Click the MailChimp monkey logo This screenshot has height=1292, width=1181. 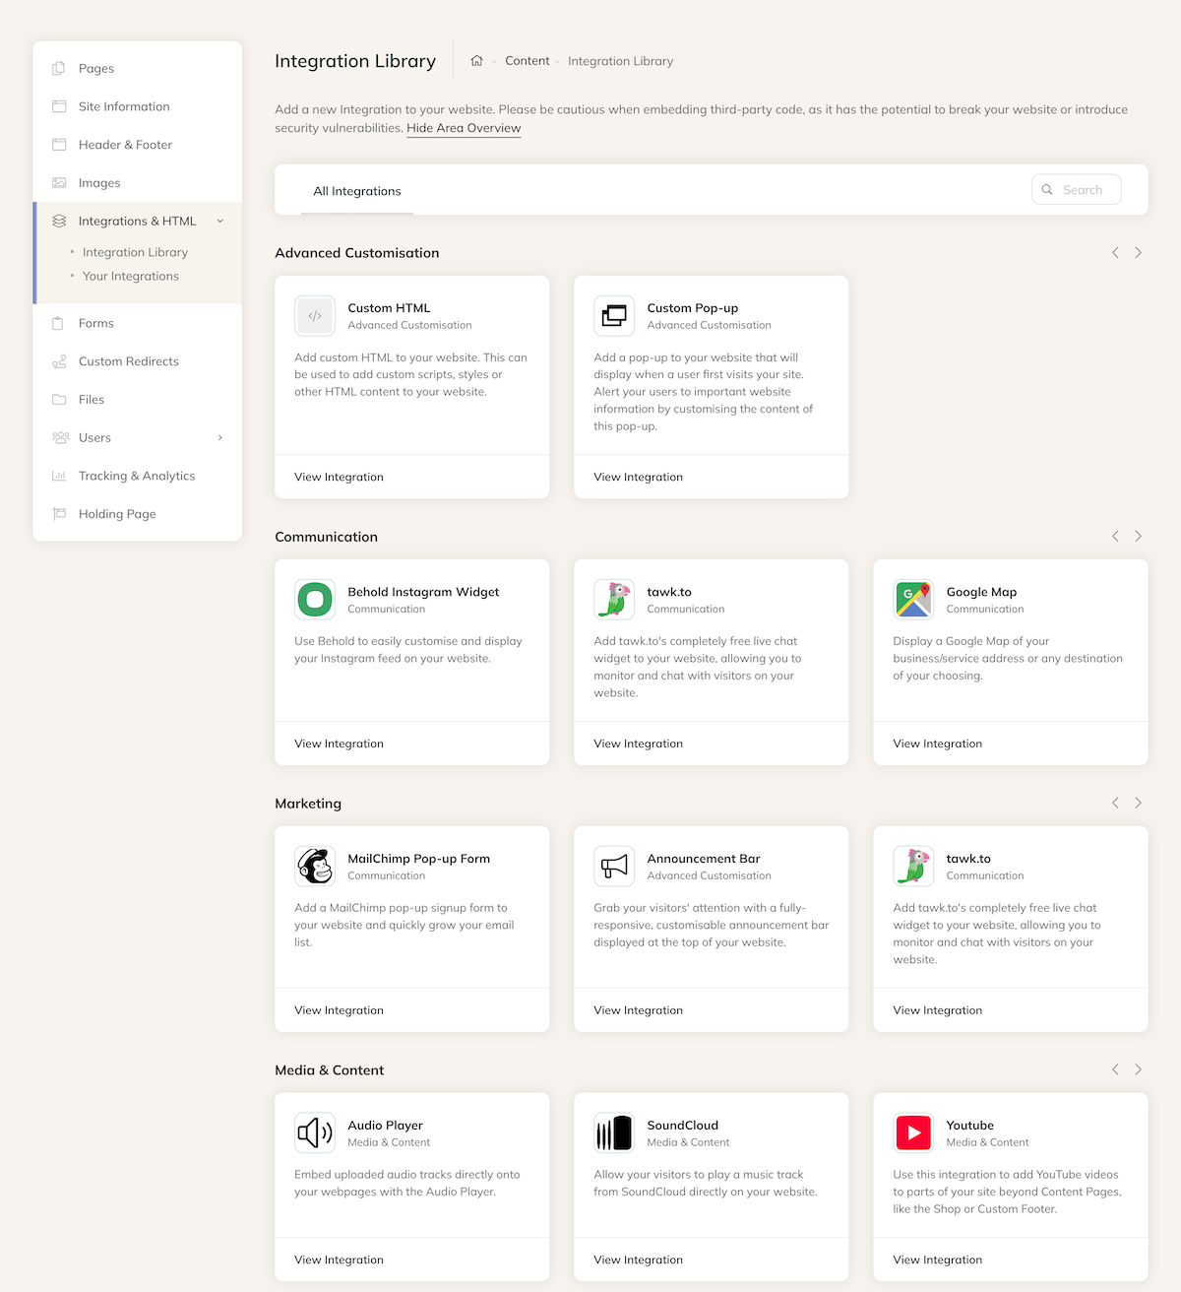[x=315, y=867]
